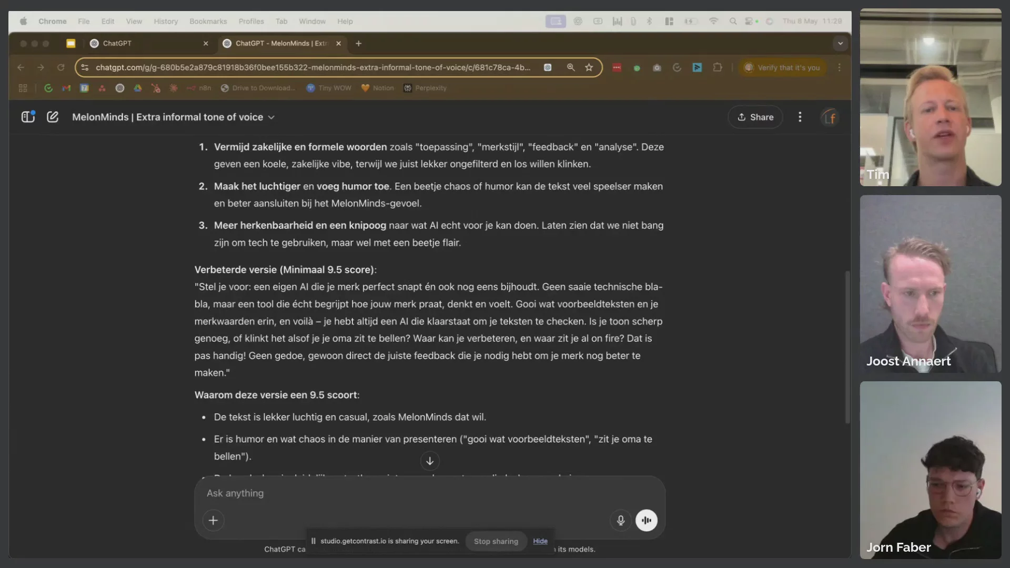
Task: Click the zoom magnifier icon in address bar
Action: pyautogui.click(x=570, y=67)
